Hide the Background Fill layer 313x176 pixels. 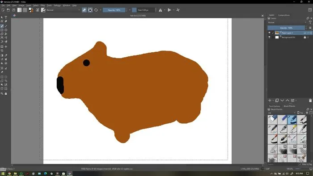tap(269, 37)
